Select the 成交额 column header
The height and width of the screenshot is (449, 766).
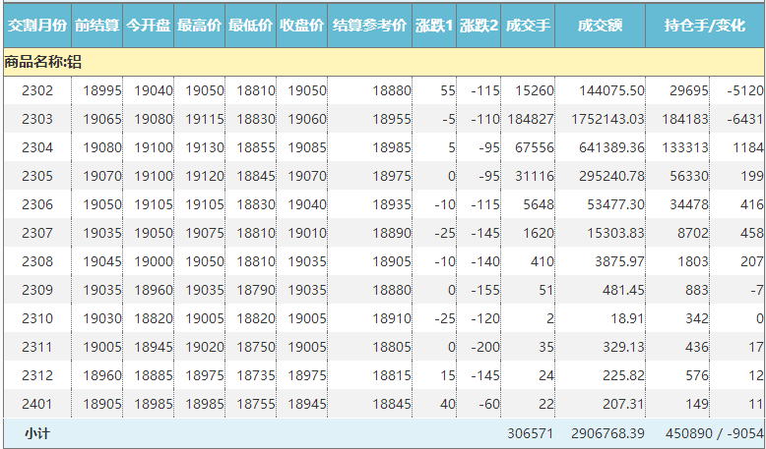600,25
